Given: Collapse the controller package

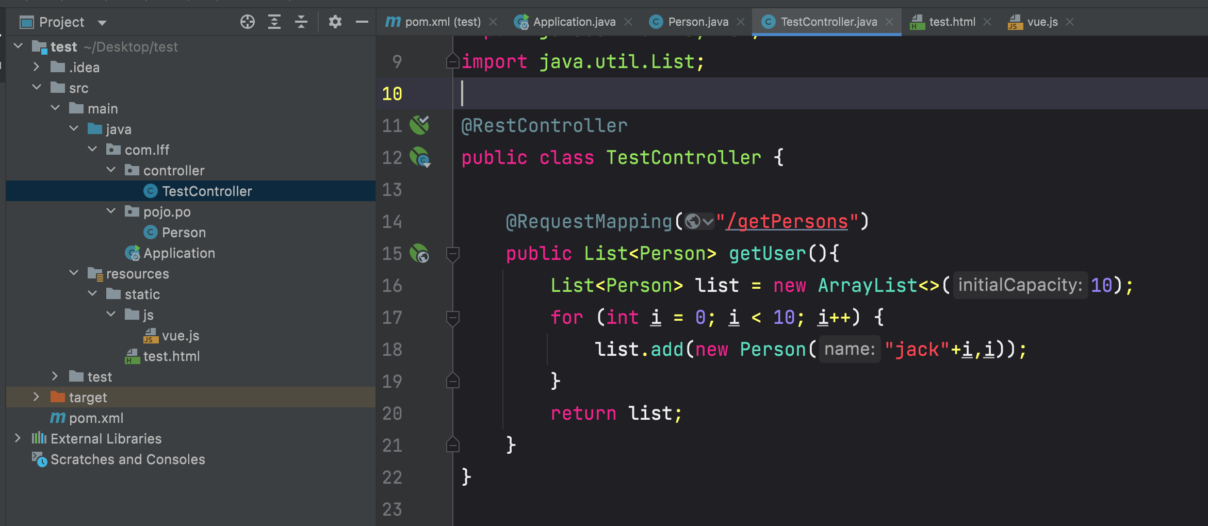Looking at the screenshot, I should 111,170.
